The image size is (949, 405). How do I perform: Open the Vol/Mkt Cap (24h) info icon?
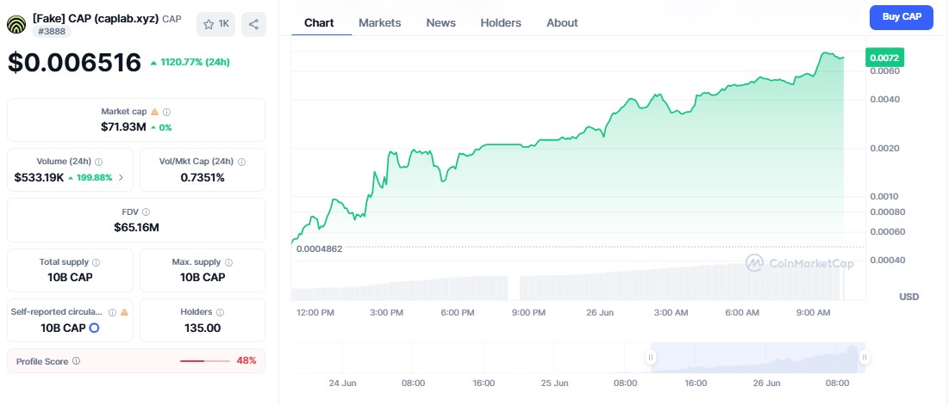241,162
